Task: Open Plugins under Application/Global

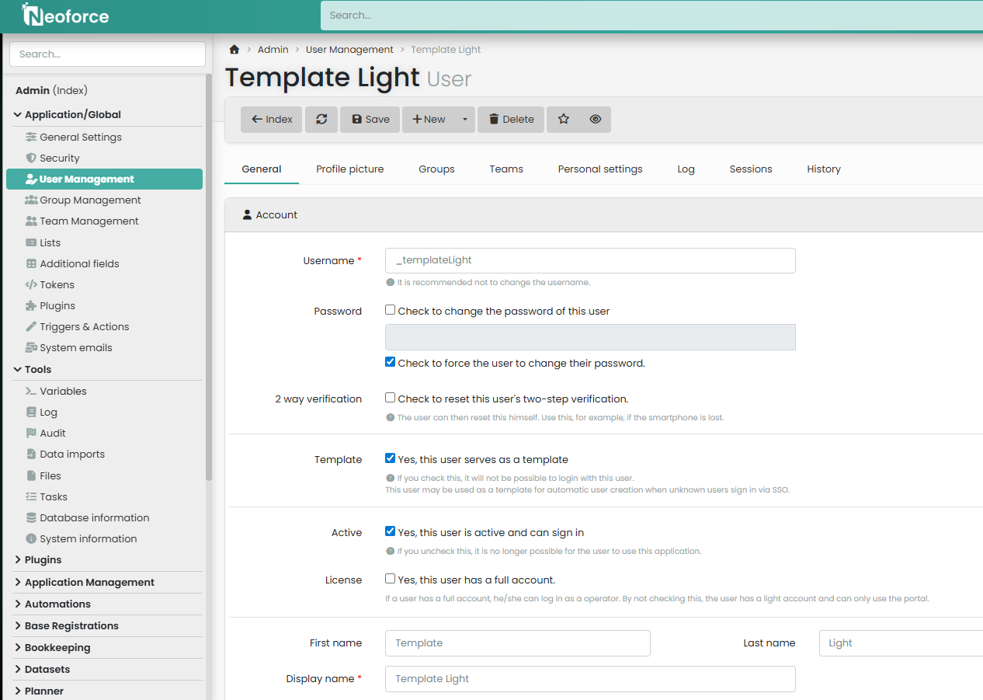Action: (57, 305)
